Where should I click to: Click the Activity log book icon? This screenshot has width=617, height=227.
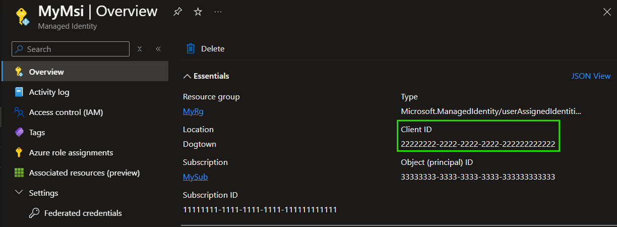tap(19, 92)
